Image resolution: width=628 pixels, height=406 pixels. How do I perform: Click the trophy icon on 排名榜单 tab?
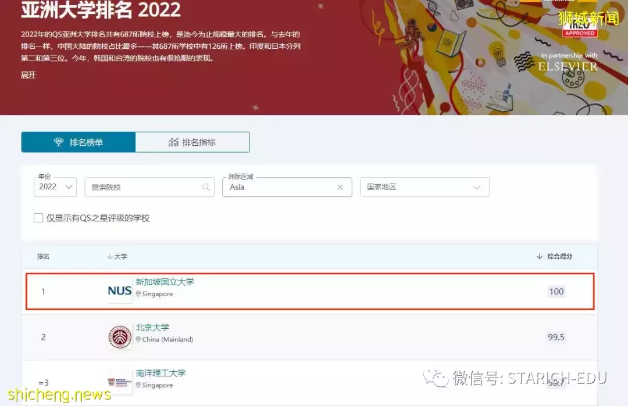click(59, 142)
